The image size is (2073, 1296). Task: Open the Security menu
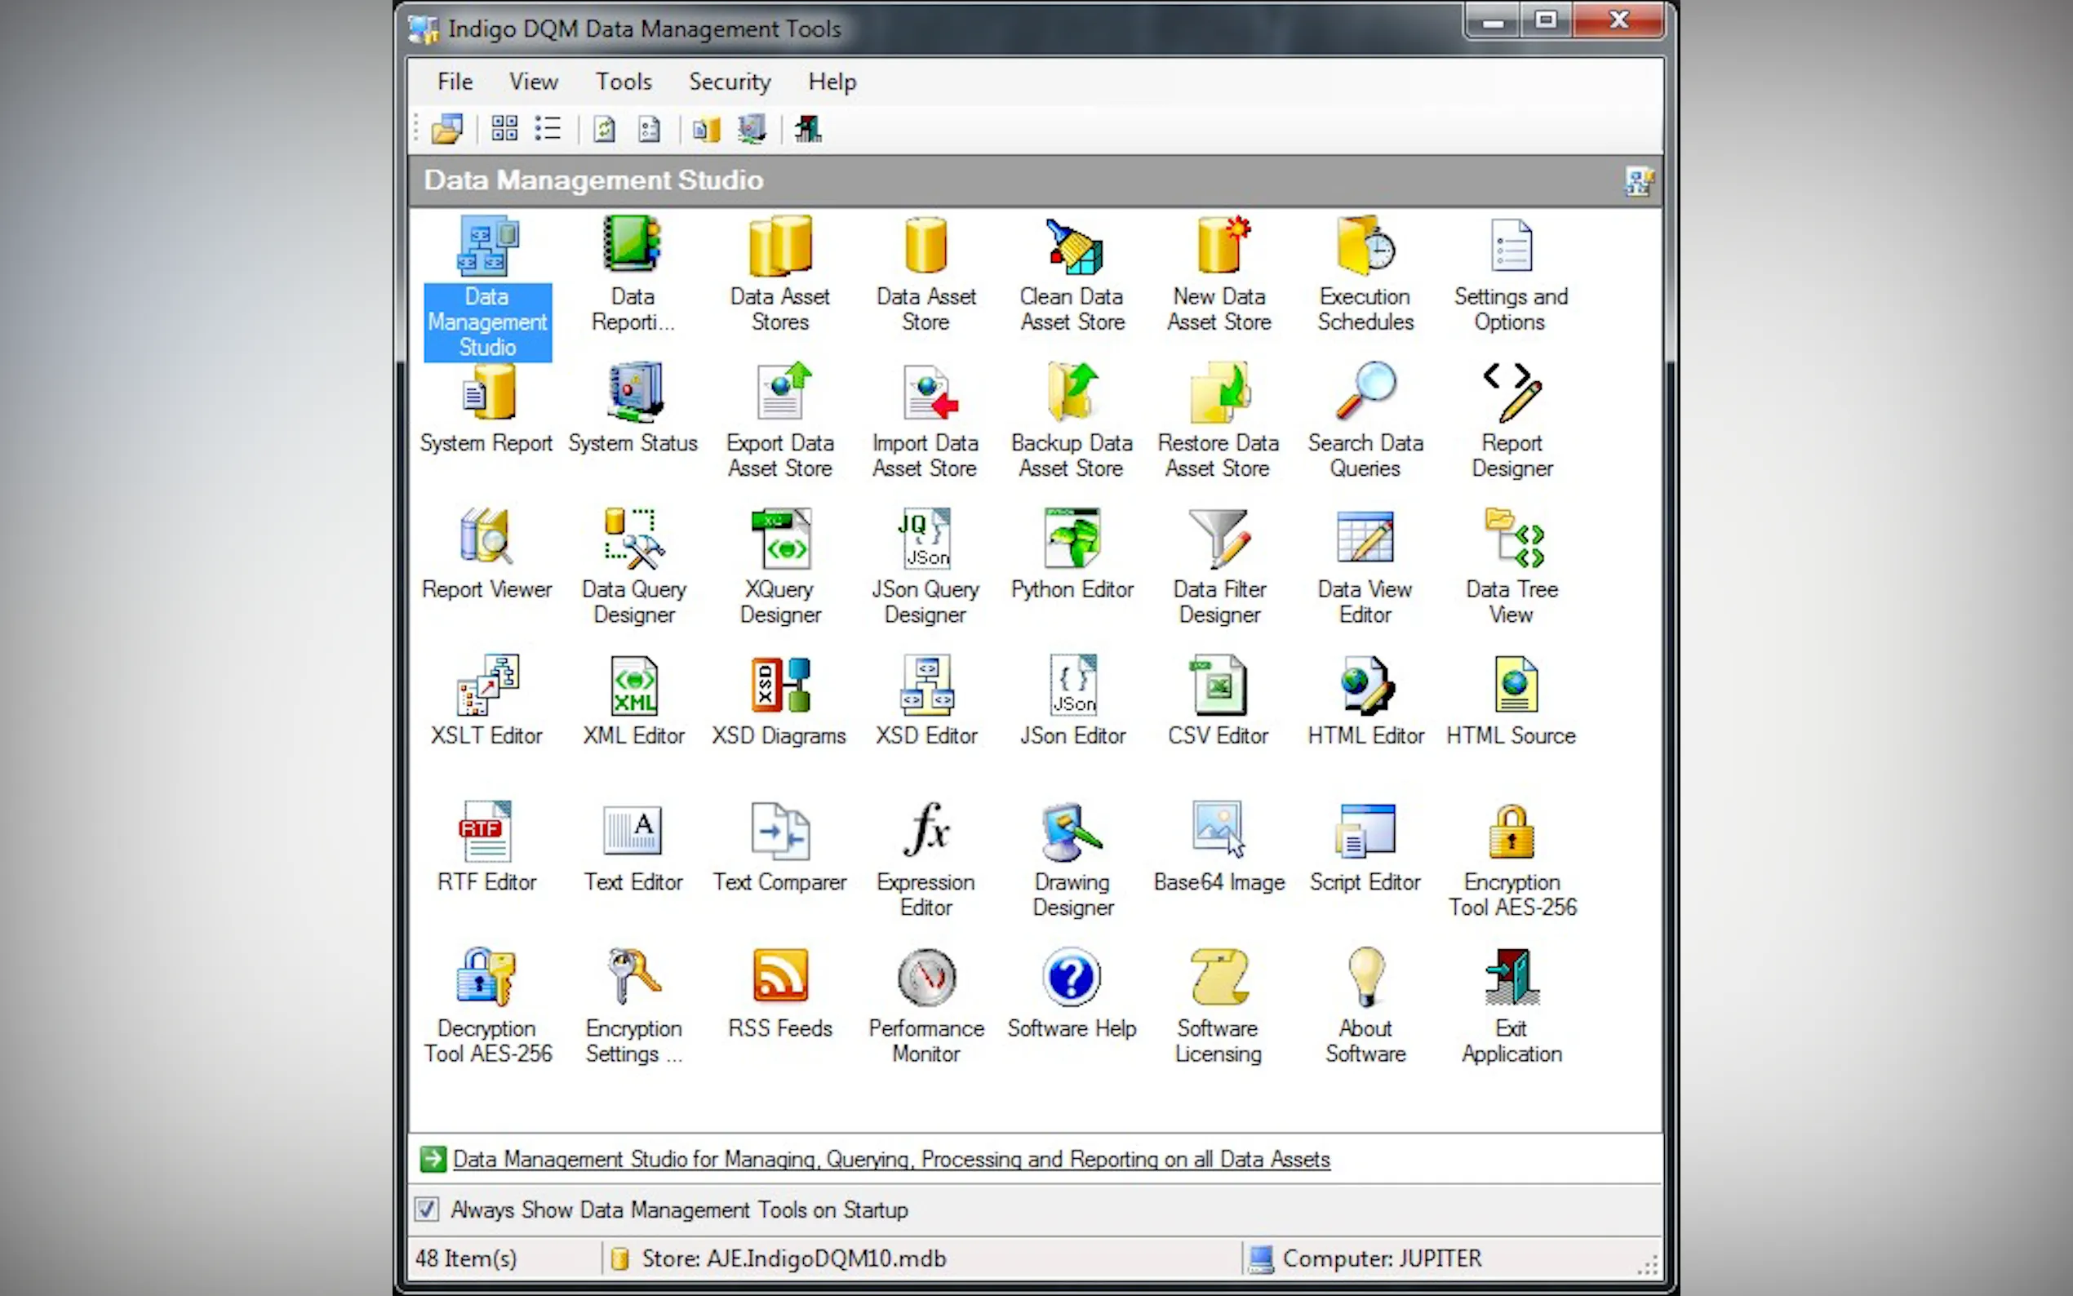tap(730, 82)
